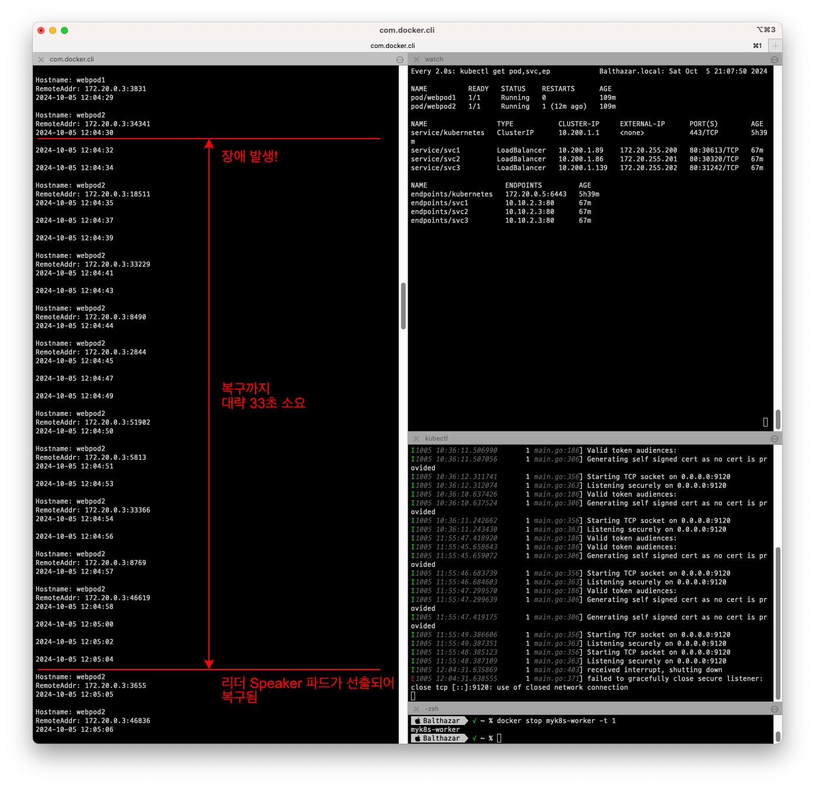Click timestamp 2024-10-05 12:04:30
The image size is (815, 787).
(74, 133)
